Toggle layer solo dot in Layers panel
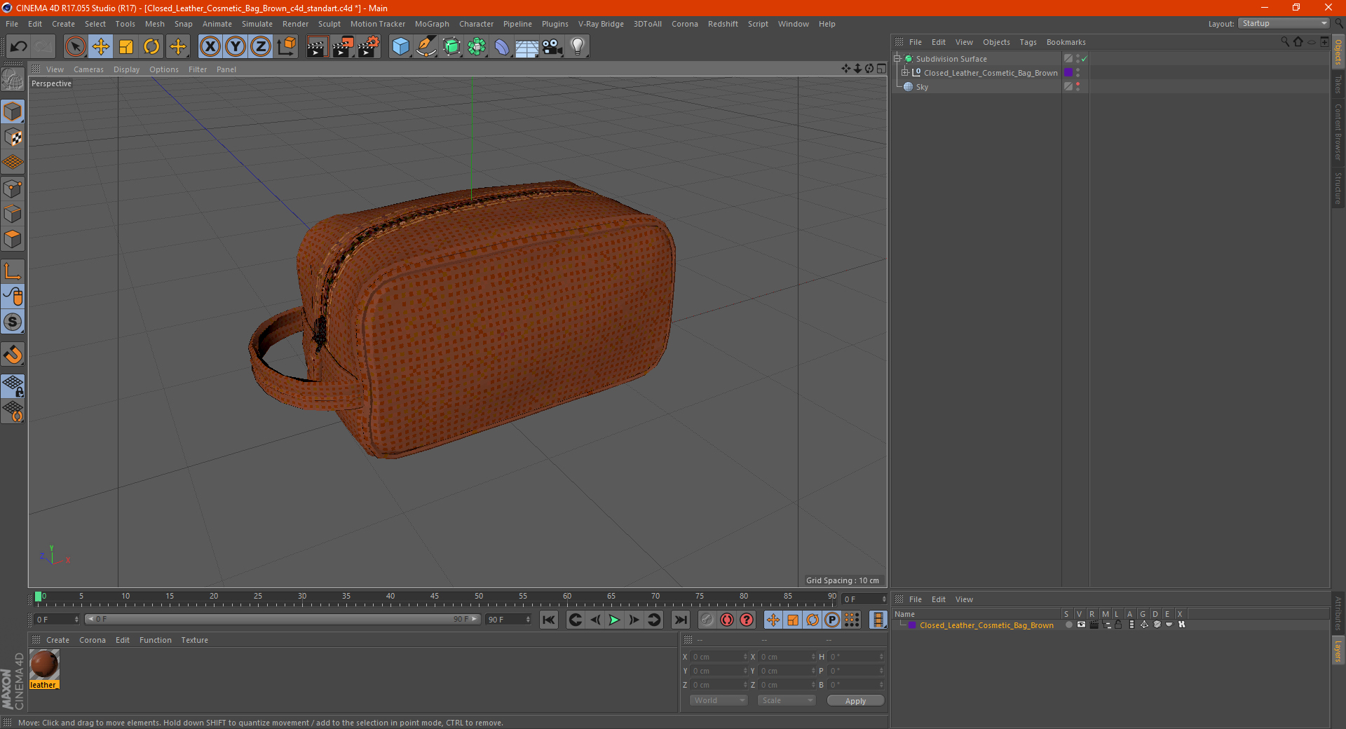 [1068, 625]
